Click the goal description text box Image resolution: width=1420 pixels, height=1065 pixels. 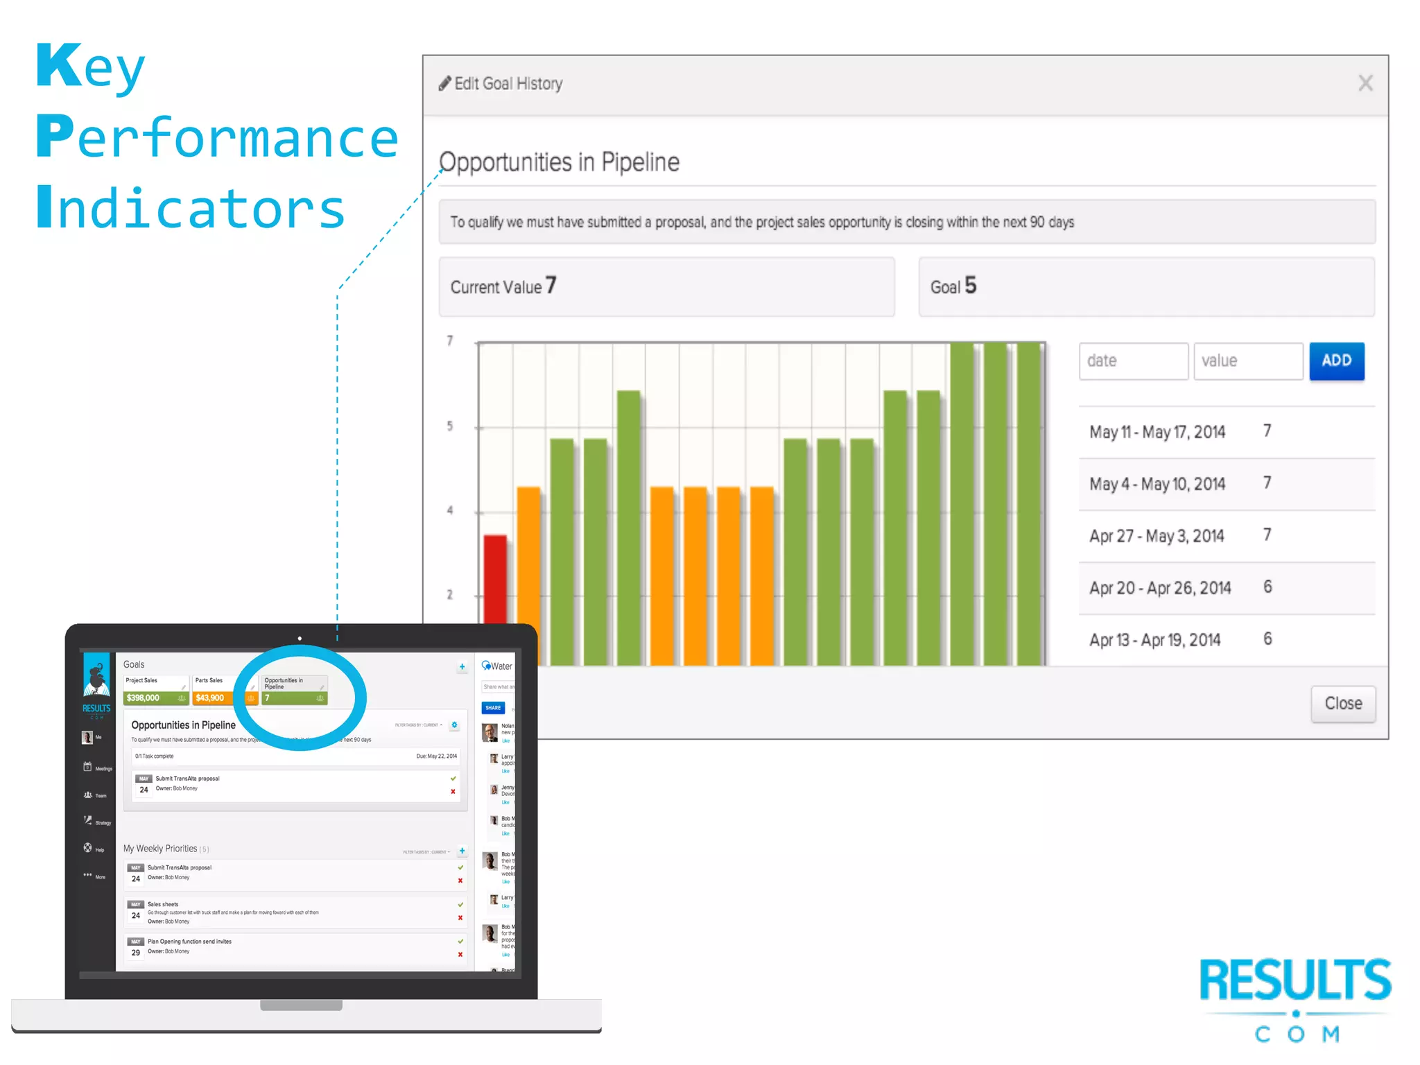(907, 222)
